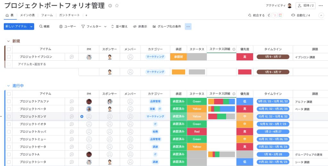Check the プロジェクトガンマ row checkbox
Viewport: 328px width, 166px height.
coord(9,117)
